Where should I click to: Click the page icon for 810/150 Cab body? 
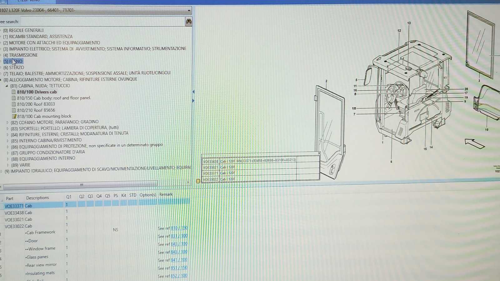point(13,98)
